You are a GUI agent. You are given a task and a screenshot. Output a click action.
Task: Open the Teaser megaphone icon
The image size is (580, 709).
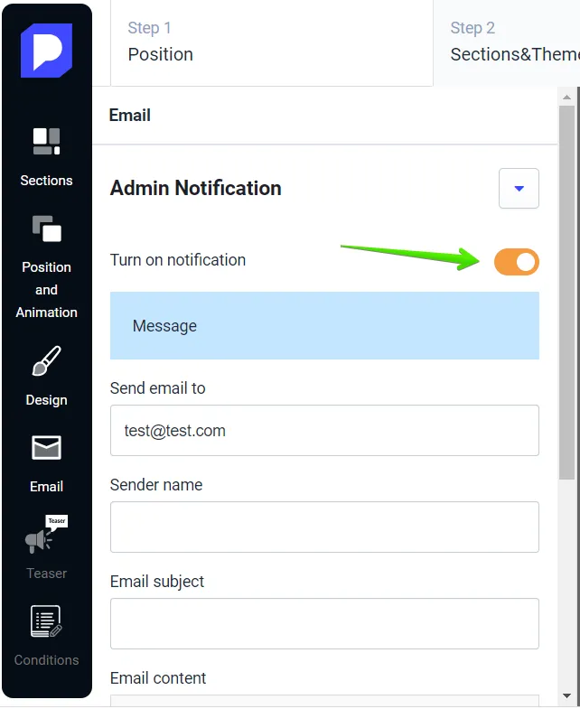[x=47, y=534]
